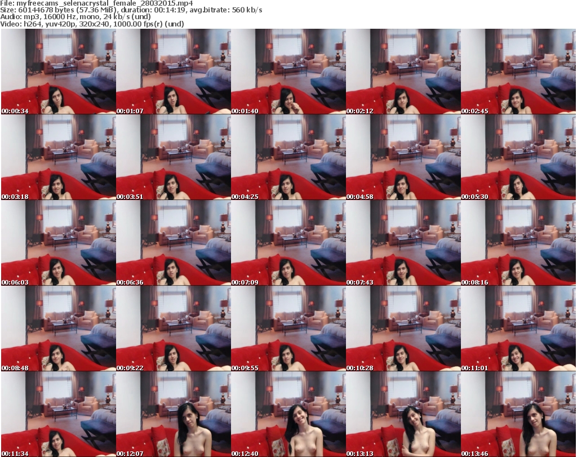Viewport: 577px width, 457px height.
Task: Select the thumbnail stamped 00:01:07
Action: coord(174,72)
